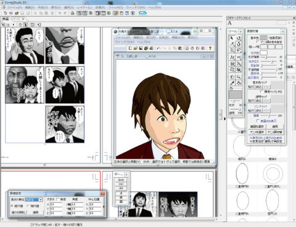The image size is (296, 227).
Task: Open the ファイル menu in ComicStudio menu bar
Action: coord(15,7)
